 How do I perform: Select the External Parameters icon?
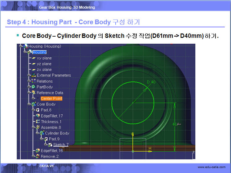coord(33,75)
